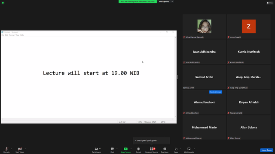Click muted mic icon beside Wina Darma Rahmah
This screenshot has width=275, height=154.
tap(184, 37)
